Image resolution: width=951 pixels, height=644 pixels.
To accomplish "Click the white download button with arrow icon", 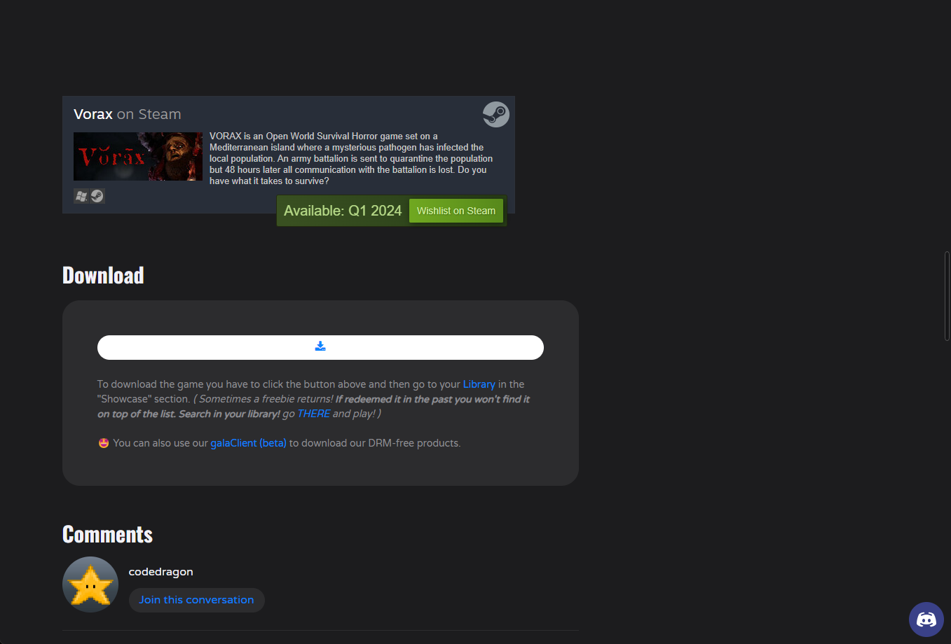I will [x=320, y=347].
